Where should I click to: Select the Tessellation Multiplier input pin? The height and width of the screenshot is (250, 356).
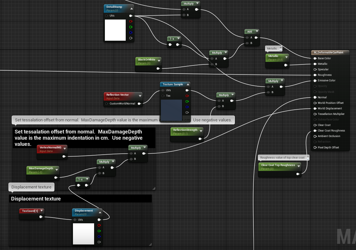(x=315, y=114)
